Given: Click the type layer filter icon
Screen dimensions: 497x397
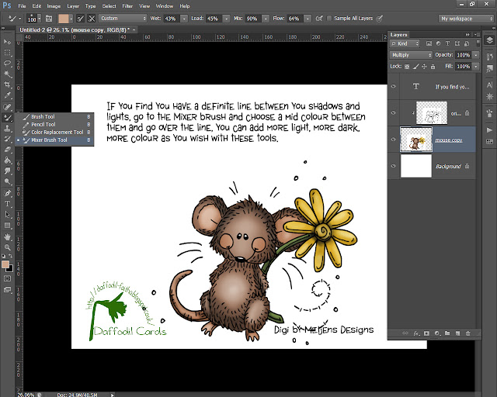Looking at the screenshot, I should coord(447,43).
